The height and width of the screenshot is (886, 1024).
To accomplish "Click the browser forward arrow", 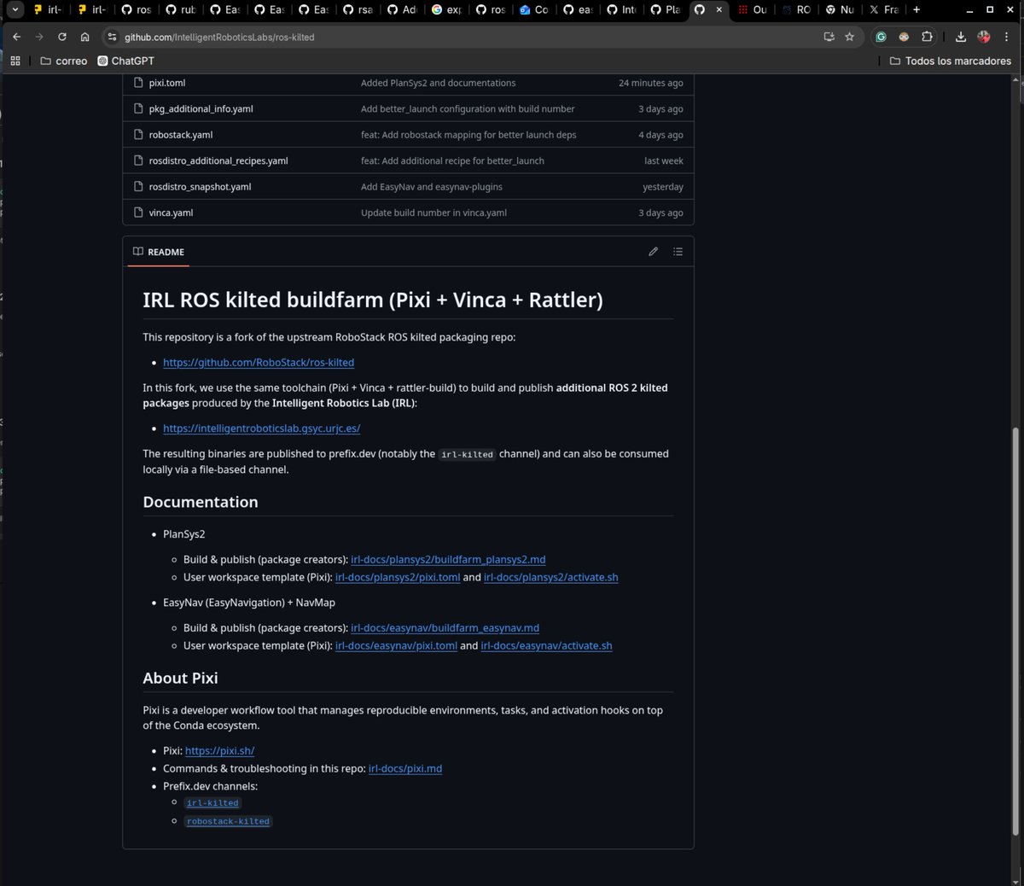I will click(39, 37).
